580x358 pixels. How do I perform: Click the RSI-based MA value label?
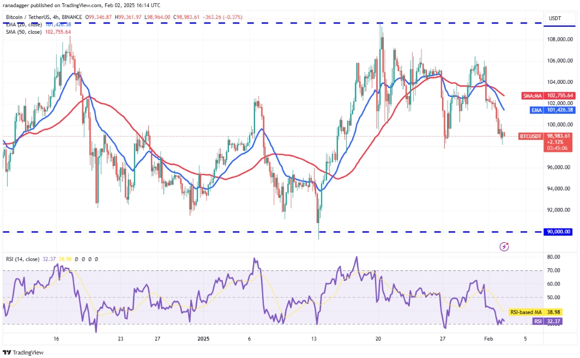click(x=536, y=312)
